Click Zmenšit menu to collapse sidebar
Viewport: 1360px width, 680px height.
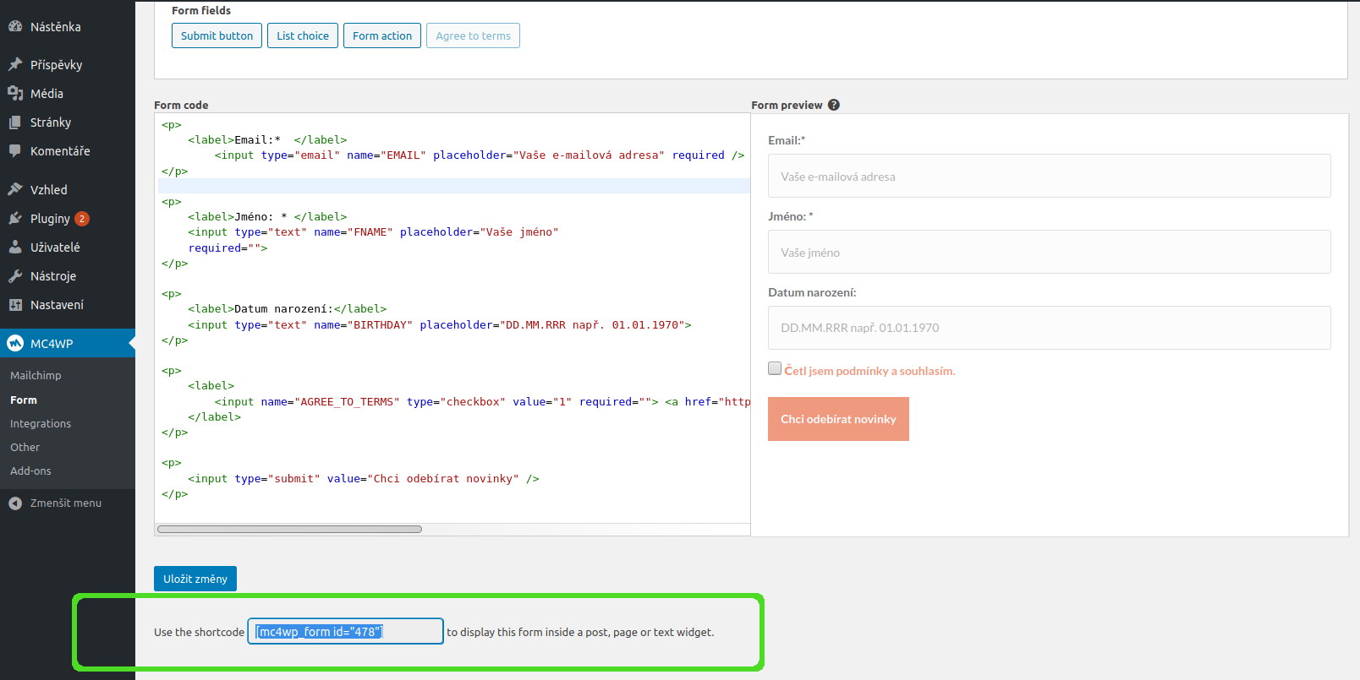click(66, 503)
